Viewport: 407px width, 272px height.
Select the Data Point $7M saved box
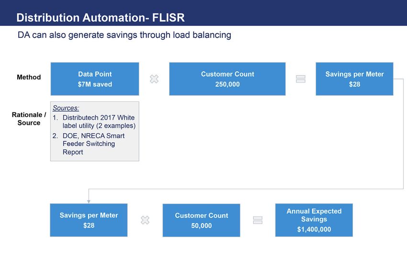point(95,79)
